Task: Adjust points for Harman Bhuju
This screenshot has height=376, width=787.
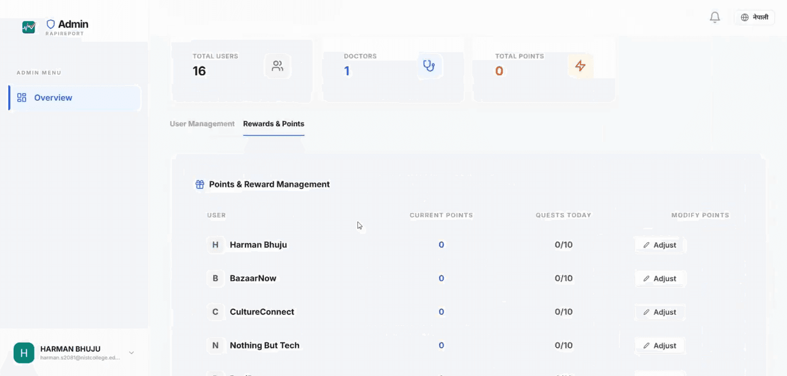Action: pyautogui.click(x=659, y=245)
